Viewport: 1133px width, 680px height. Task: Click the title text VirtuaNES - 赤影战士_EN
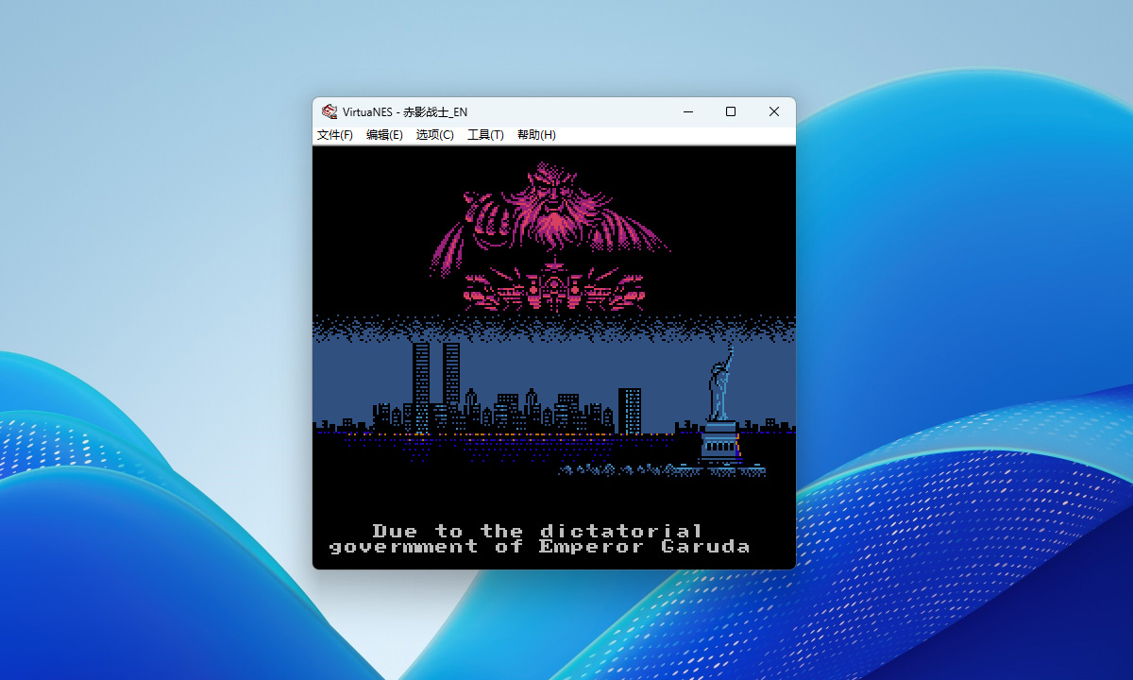tap(405, 112)
